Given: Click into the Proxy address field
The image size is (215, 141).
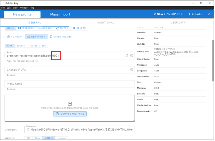Looking at the screenshot, I should coord(70,56).
